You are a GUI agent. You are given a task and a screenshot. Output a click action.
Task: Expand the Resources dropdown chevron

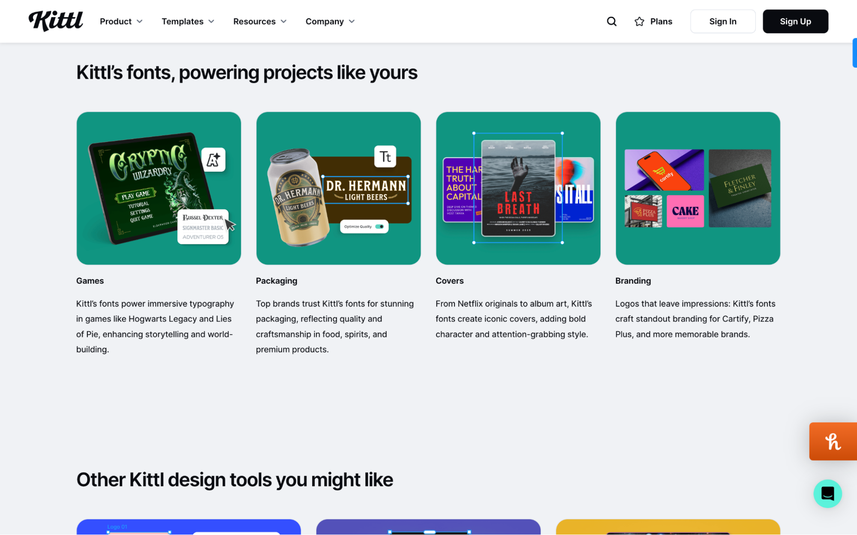283,21
